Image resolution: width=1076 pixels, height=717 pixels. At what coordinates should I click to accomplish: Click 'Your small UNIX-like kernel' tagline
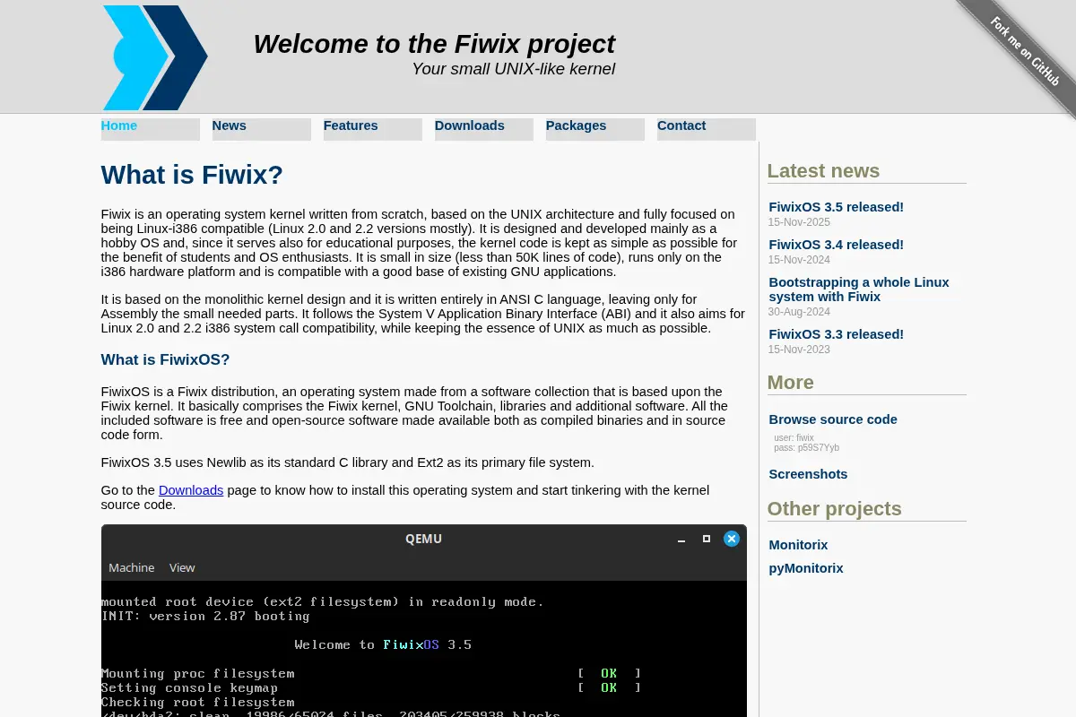pos(513,69)
